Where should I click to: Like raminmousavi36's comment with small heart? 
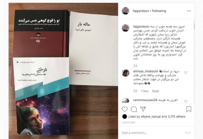click(x=186, y=101)
